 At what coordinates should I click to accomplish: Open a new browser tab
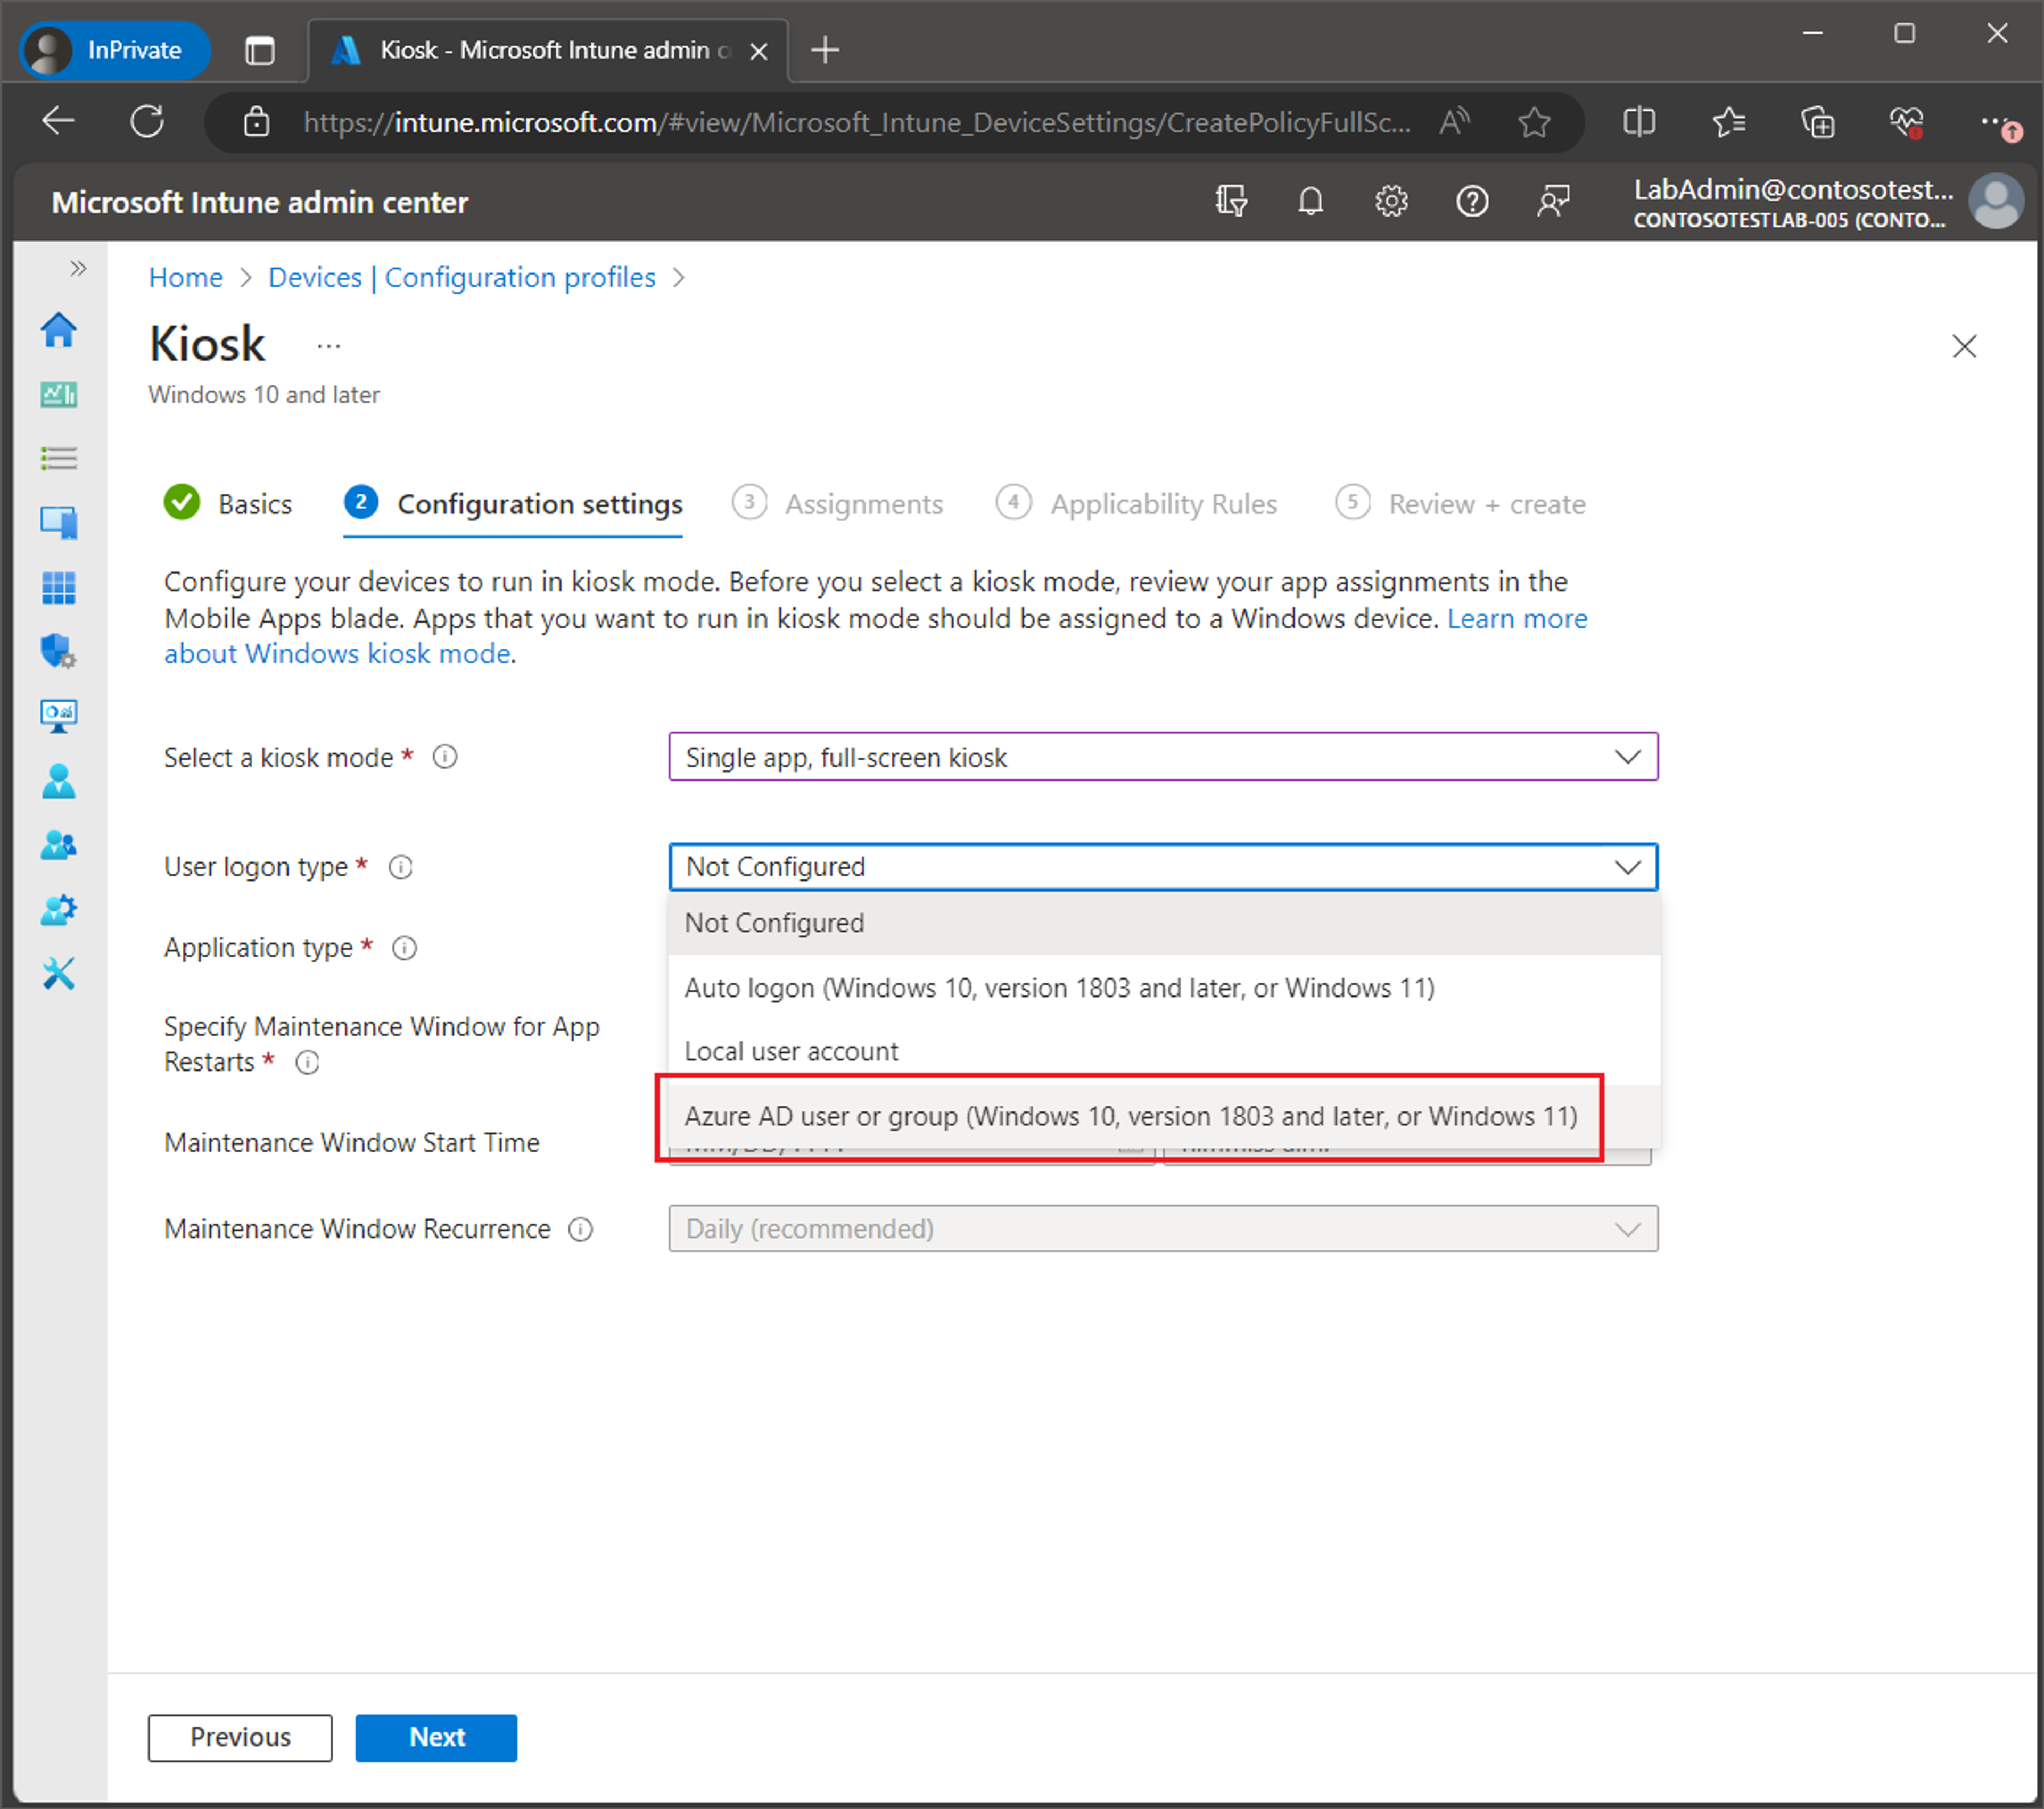pos(825,49)
